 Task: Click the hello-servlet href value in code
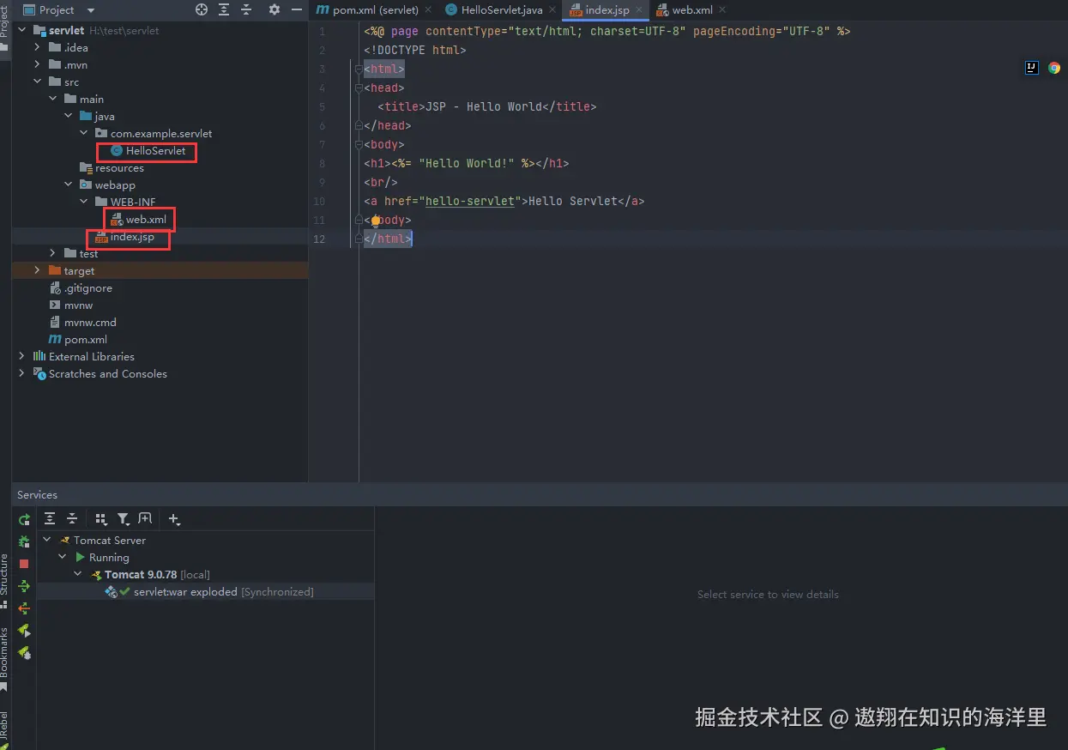click(x=470, y=201)
